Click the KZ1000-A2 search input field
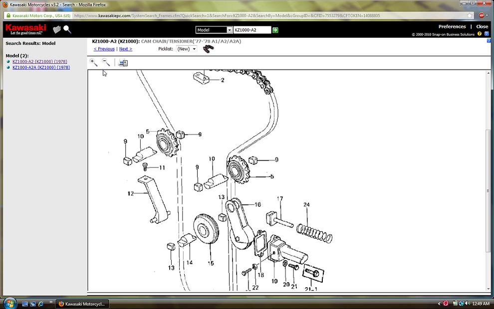Viewport: 494px width, 309px height. coord(252,30)
